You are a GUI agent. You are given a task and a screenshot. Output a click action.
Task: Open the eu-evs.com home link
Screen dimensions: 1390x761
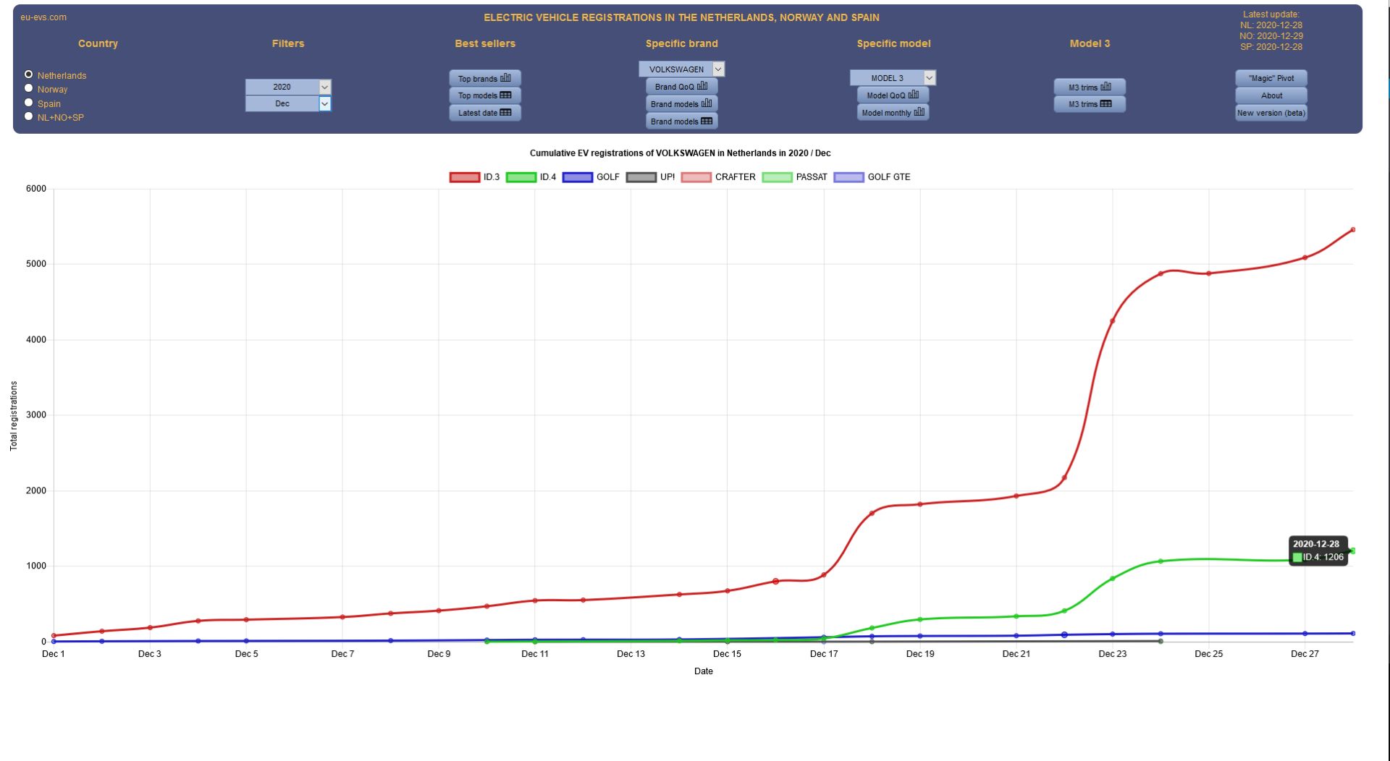43,17
